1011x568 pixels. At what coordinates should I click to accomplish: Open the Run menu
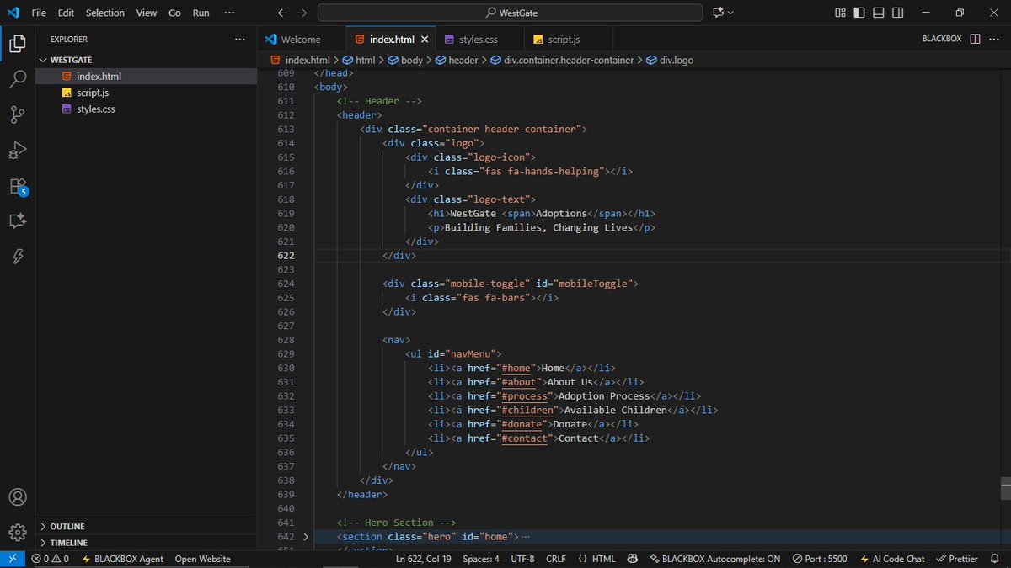coord(201,13)
